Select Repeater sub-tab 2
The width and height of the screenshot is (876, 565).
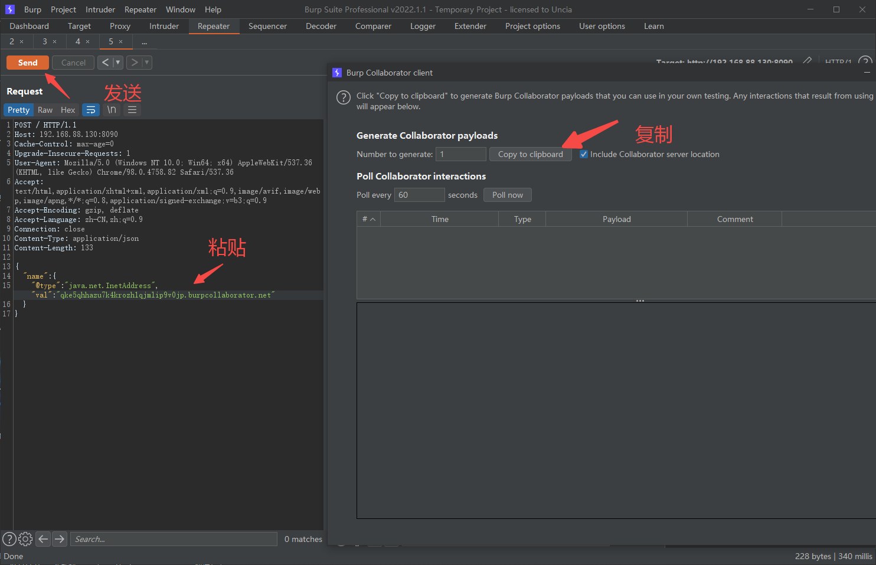(12, 41)
